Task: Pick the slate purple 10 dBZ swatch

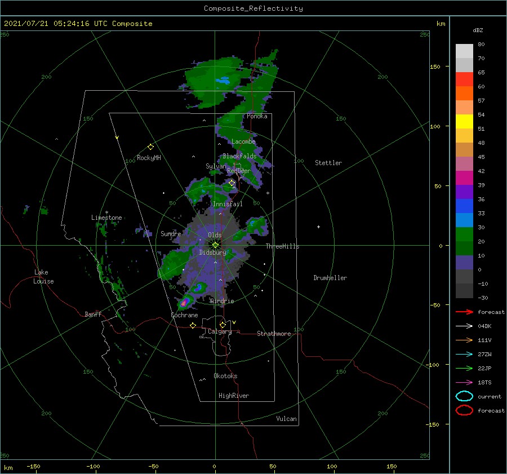Action: 464,262
